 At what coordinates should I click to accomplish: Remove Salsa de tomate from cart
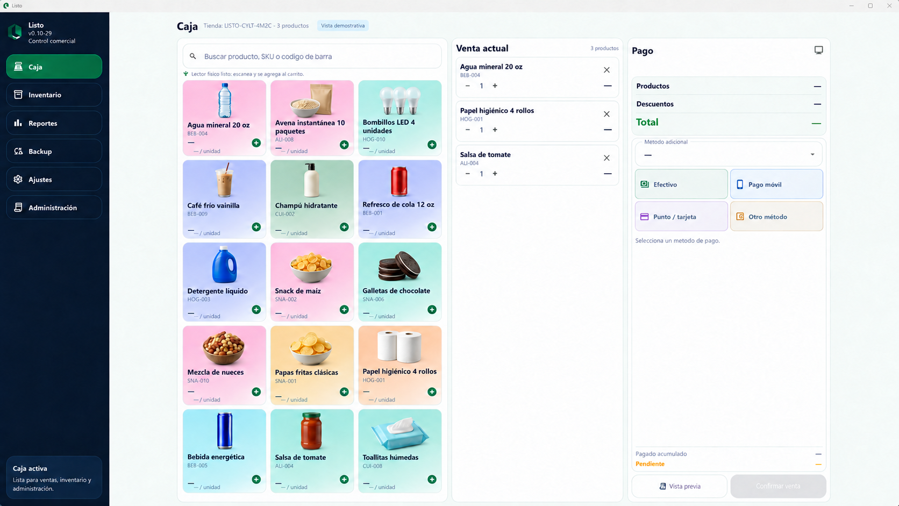coord(607,158)
